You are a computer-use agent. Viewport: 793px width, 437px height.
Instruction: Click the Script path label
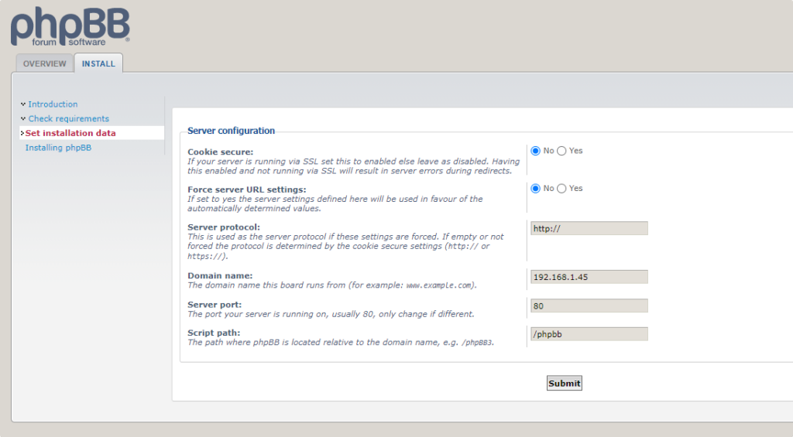point(214,333)
